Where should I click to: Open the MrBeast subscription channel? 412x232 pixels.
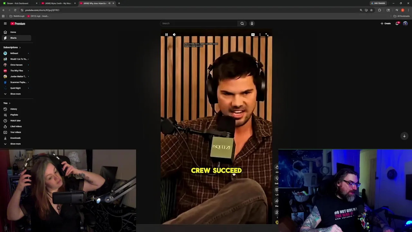tap(16, 53)
